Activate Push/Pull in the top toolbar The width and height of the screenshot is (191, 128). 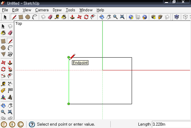coord(72,17)
